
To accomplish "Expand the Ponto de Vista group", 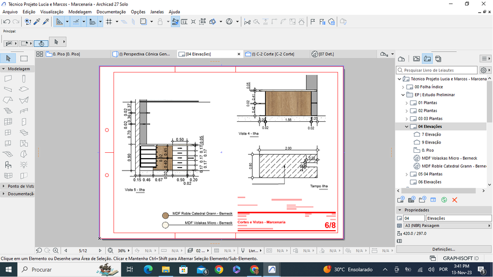I will (x=3, y=186).
